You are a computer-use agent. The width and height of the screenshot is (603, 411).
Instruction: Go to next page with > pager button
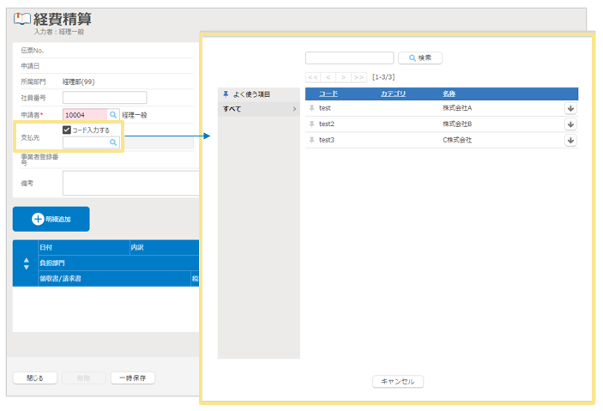click(343, 77)
